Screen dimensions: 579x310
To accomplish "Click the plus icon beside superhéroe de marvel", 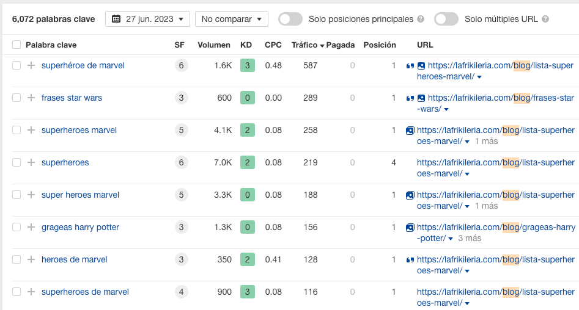I will pos(31,66).
